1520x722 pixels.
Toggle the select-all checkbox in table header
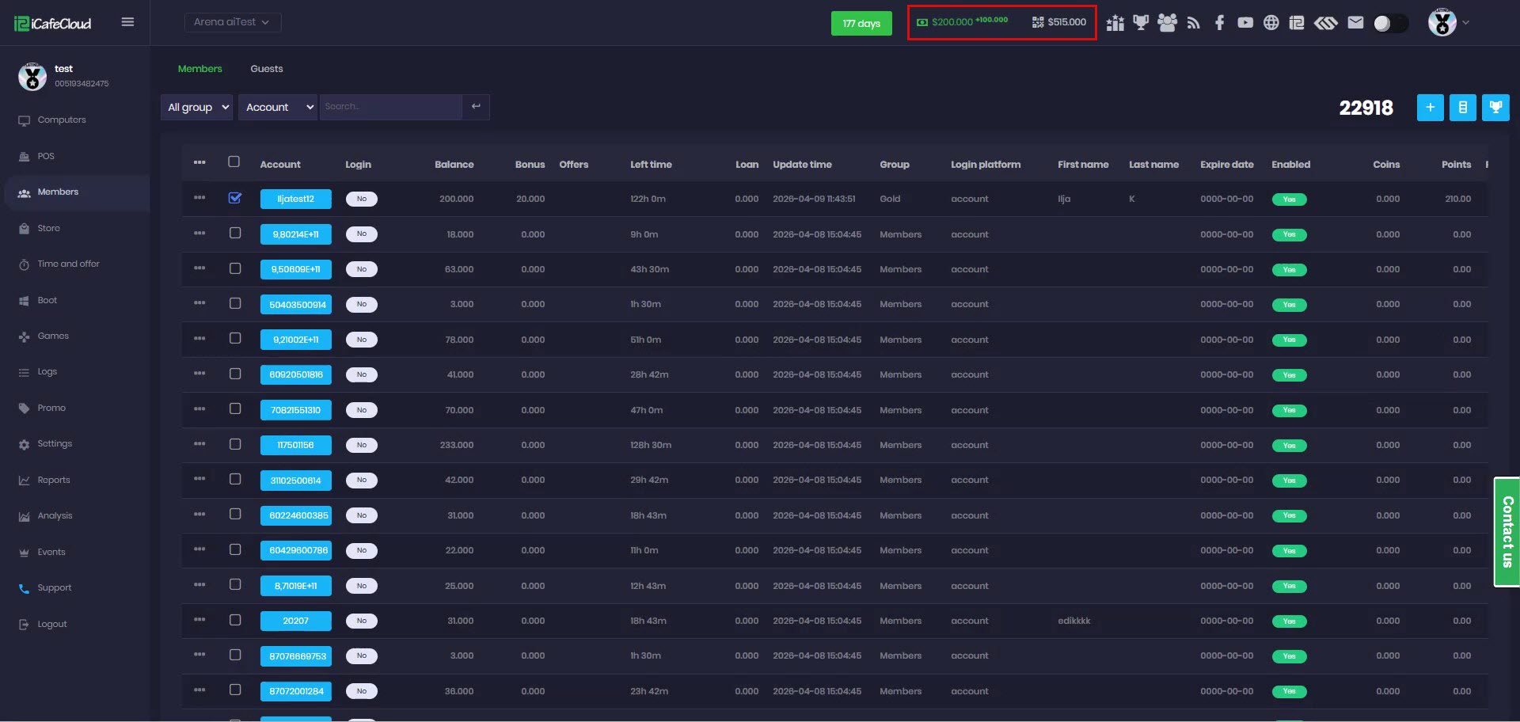(x=234, y=161)
